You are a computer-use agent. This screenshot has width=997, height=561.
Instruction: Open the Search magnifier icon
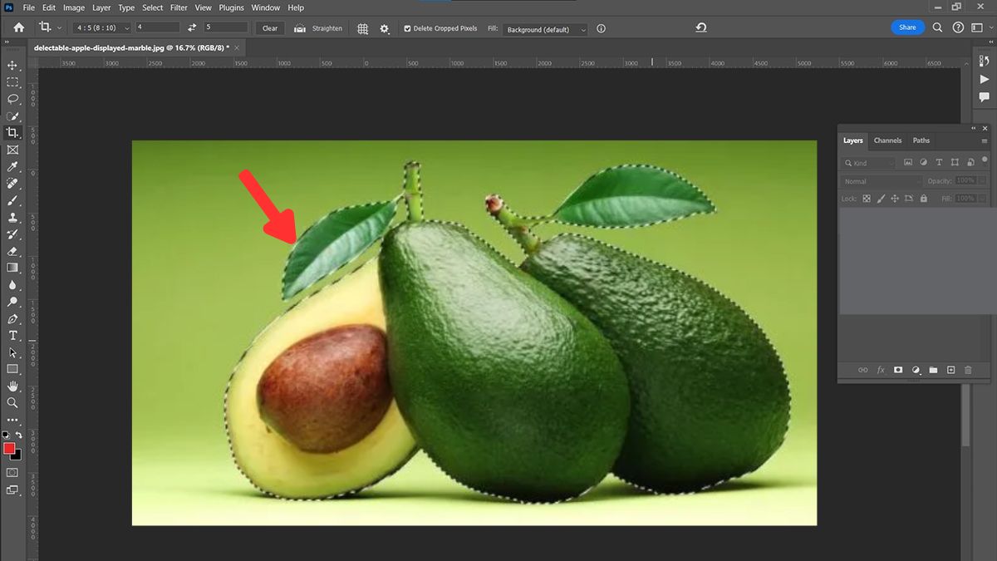click(x=937, y=27)
